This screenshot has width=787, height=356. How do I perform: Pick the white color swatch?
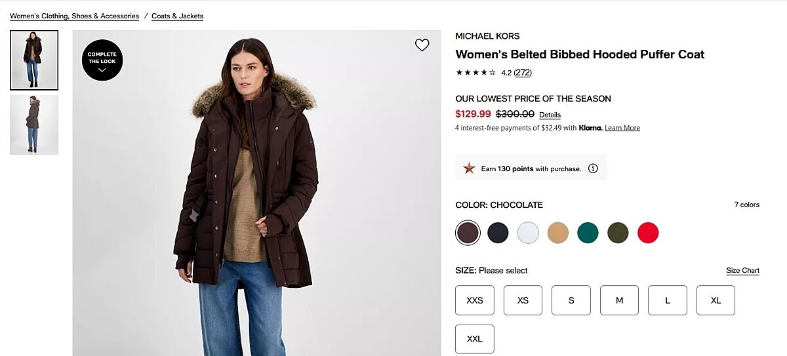point(528,233)
